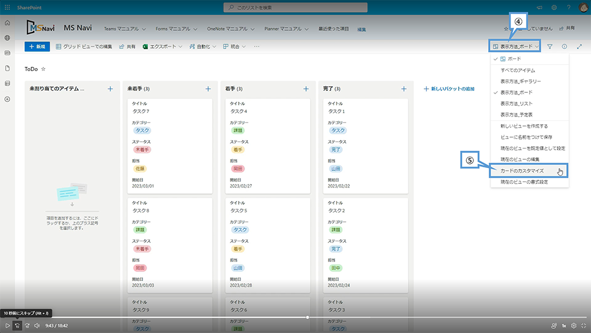This screenshot has width=591, height=333.
Task: Play the video
Action: 7,325
